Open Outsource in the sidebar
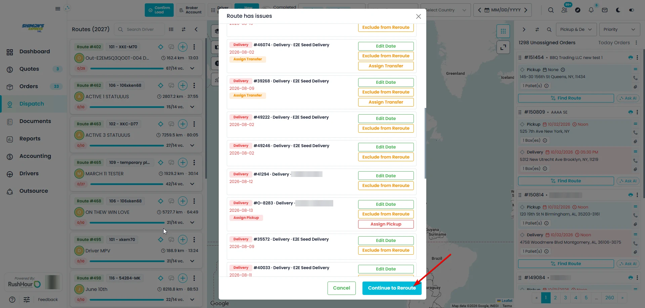 [34, 191]
